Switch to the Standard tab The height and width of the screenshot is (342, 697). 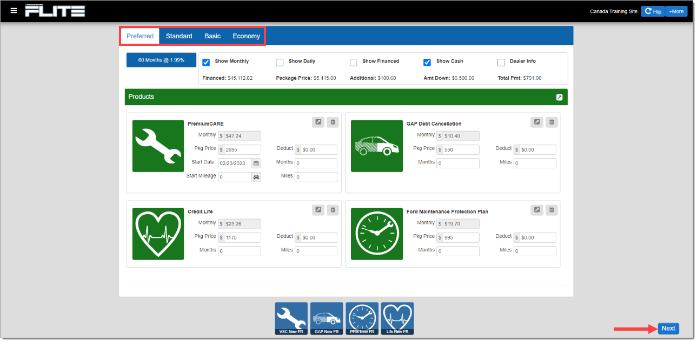[x=179, y=36]
